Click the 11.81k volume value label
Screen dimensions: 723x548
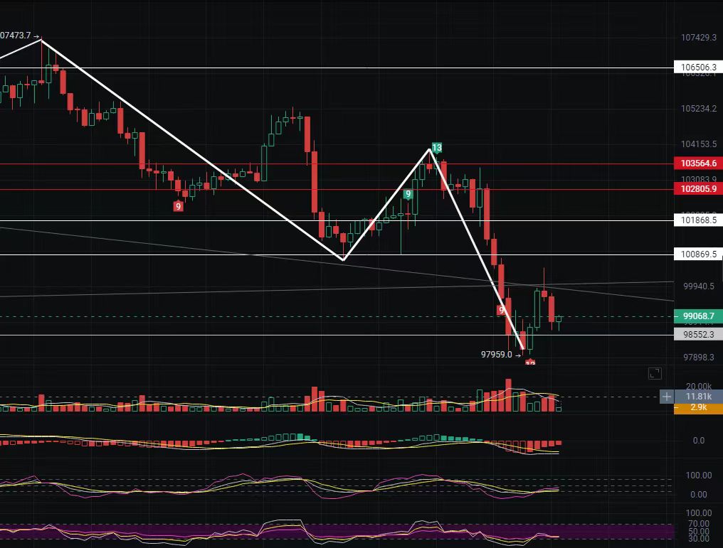(697, 397)
